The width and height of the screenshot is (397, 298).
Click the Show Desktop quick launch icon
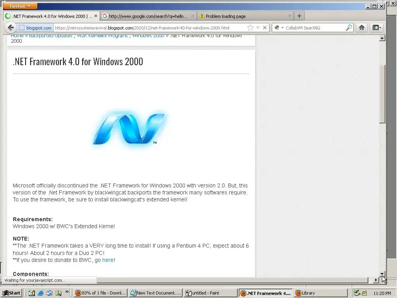pyautogui.click(x=31, y=293)
